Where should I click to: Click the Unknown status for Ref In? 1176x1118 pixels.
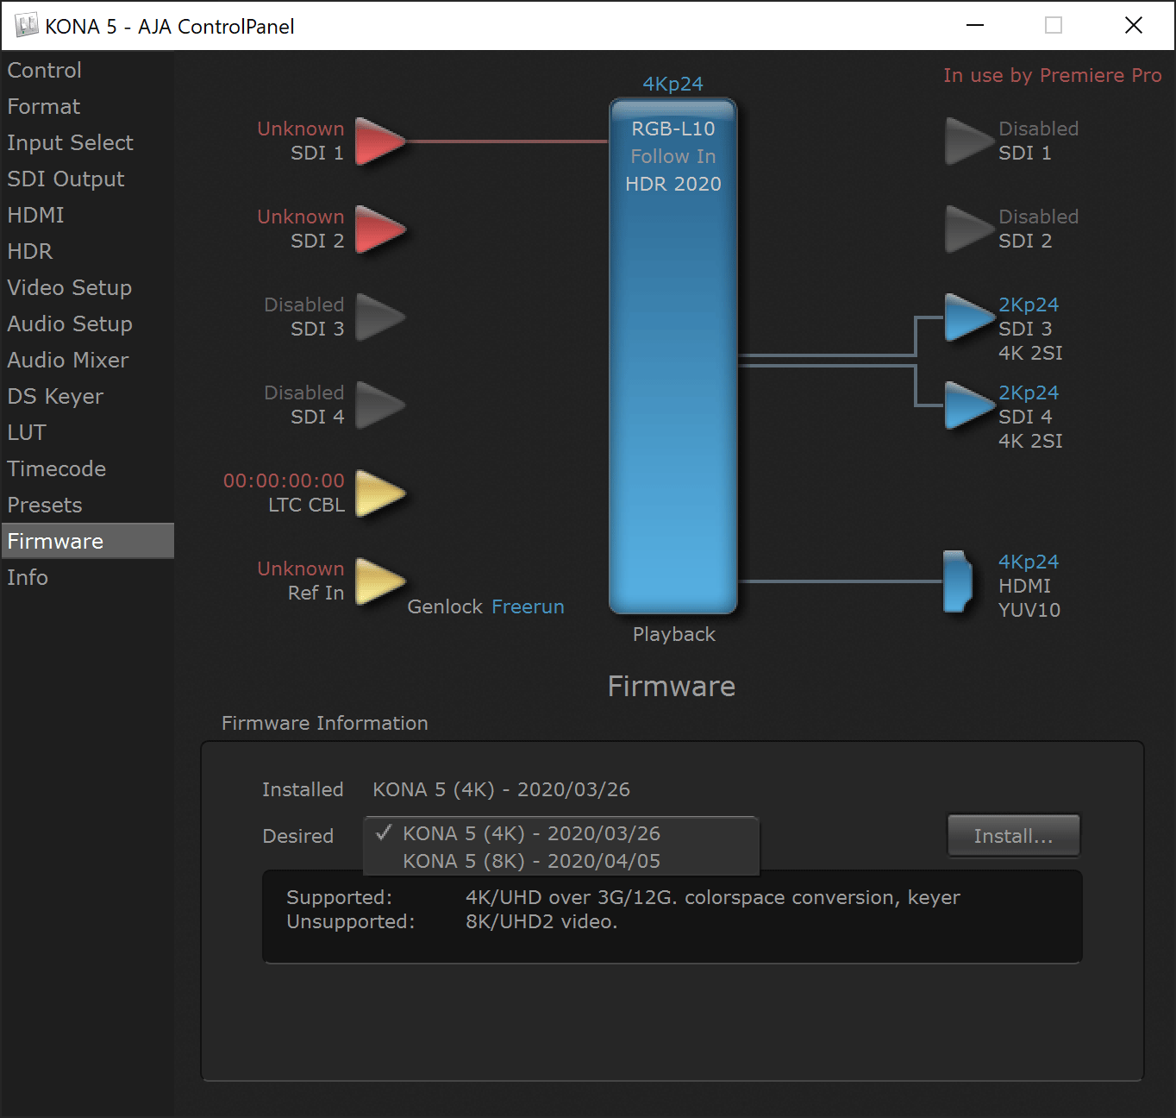[301, 569]
